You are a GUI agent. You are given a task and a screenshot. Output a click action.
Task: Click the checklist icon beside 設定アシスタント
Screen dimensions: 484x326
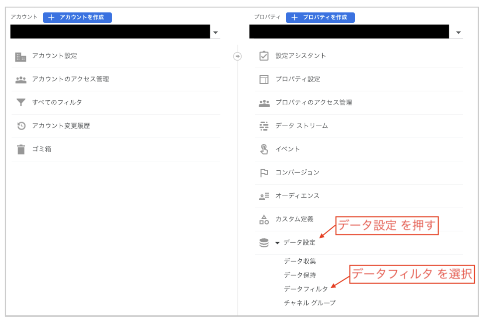point(264,56)
